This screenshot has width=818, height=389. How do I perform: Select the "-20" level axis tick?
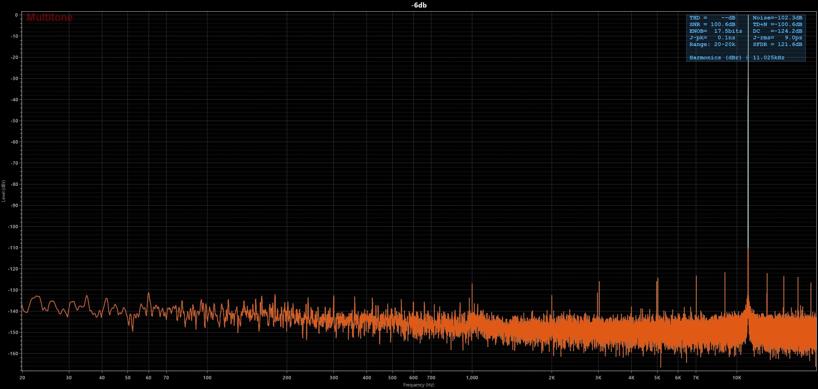coord(14,57)
